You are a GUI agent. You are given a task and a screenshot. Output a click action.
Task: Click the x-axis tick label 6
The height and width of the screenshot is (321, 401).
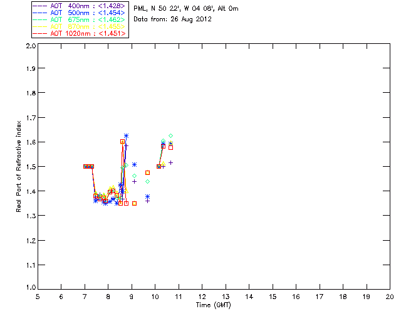[x=61, y=297]
